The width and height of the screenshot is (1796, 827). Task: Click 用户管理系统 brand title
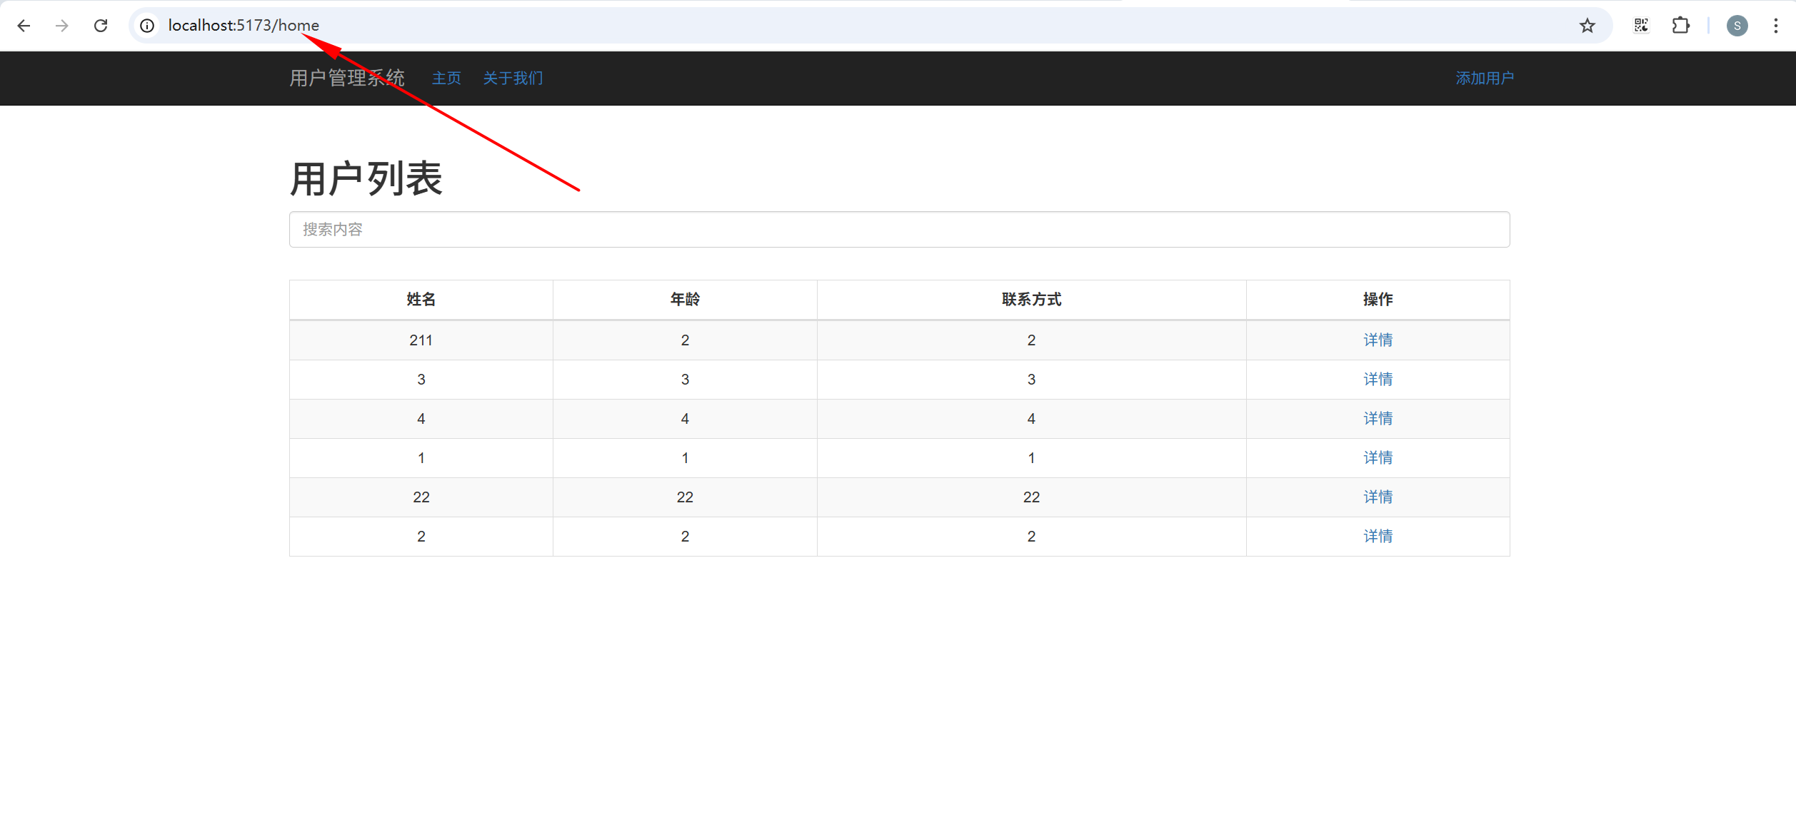pos(347,78)
